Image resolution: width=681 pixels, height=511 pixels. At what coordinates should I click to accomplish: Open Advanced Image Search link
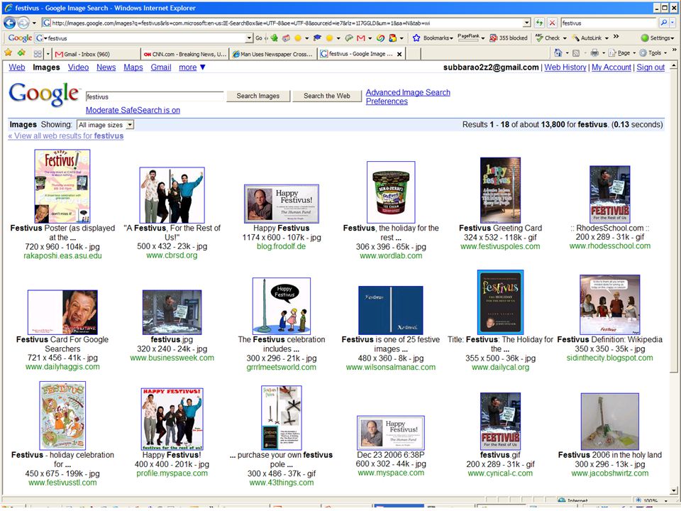click(408, 92)
